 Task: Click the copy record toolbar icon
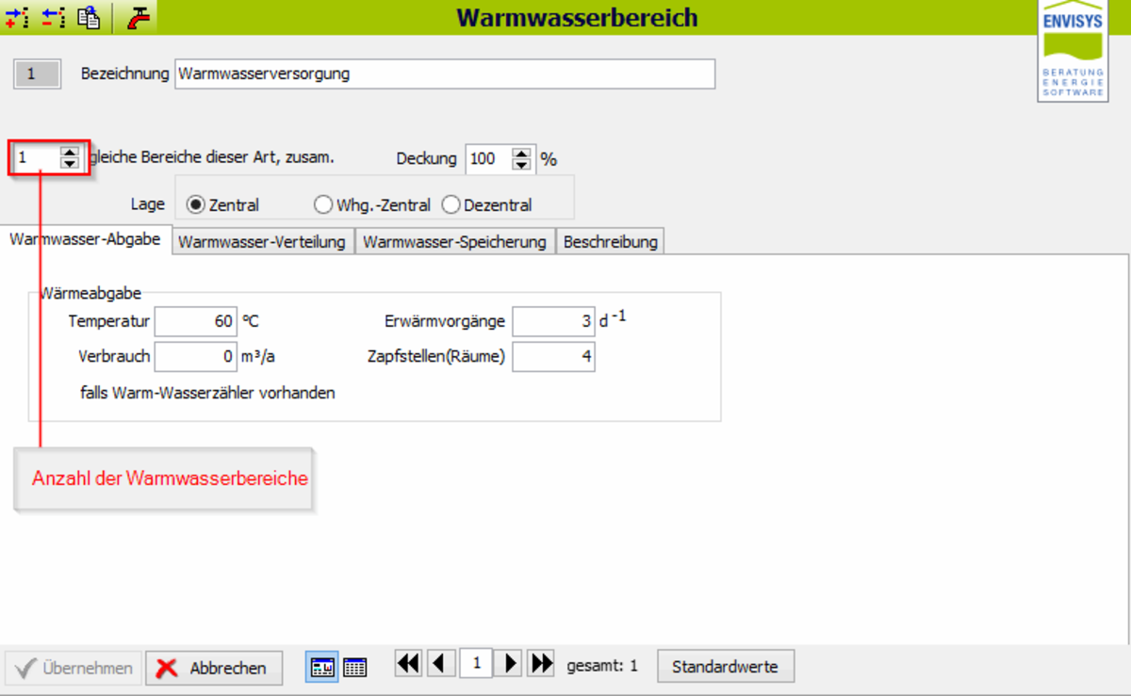90,17
